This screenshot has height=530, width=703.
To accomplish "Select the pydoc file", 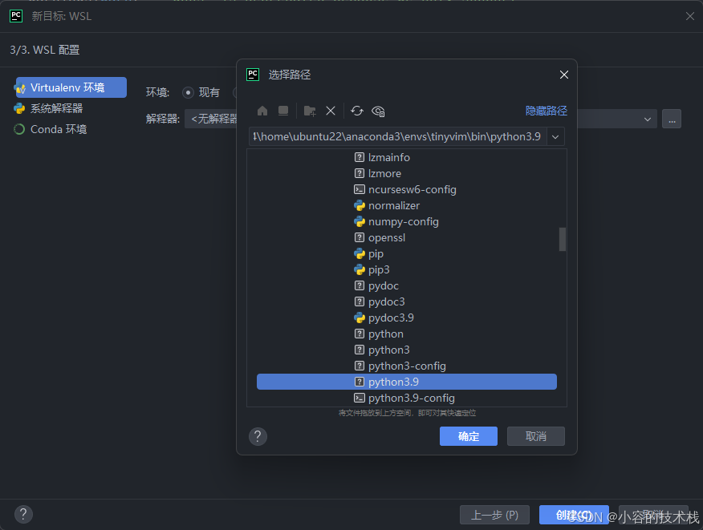I will pyautogui.click(x=384, y=285).
